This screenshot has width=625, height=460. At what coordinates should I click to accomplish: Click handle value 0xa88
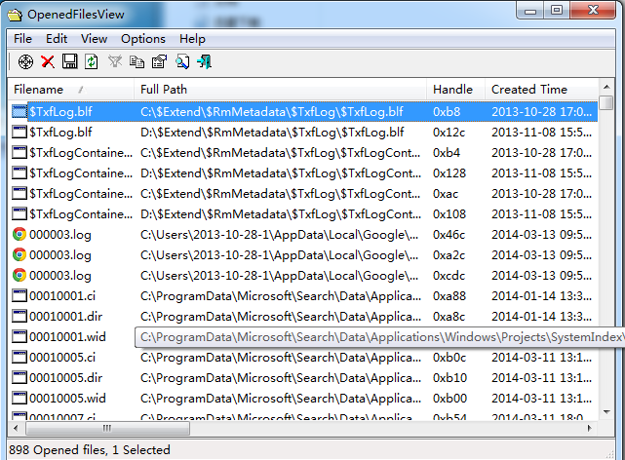tap(449, 296)
